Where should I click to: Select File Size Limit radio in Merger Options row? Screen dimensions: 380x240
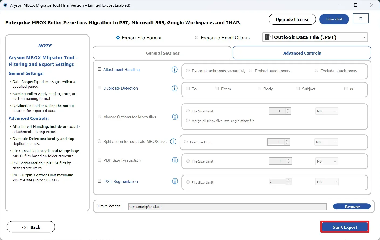[x=188, y=111]
